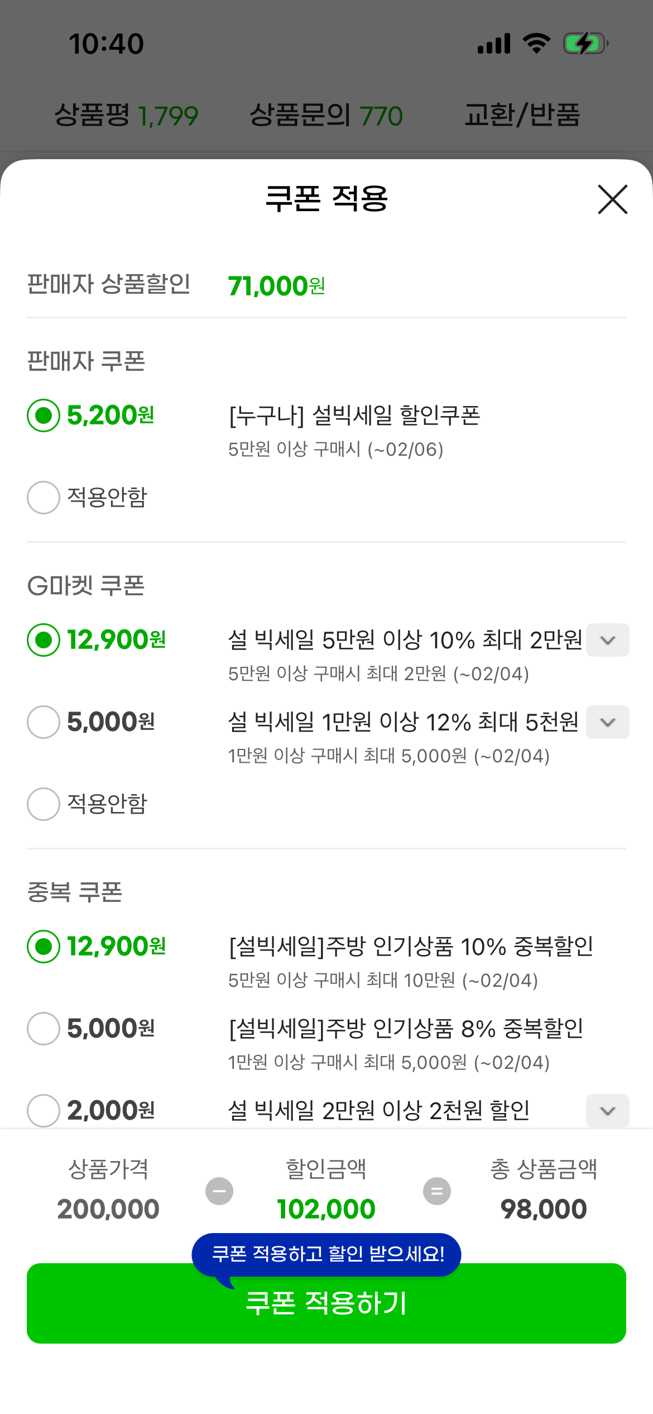The width and height of the screenshot is (653, 1414).
Task: Switch to the 상품문의 770 tab
Action: 326,116
